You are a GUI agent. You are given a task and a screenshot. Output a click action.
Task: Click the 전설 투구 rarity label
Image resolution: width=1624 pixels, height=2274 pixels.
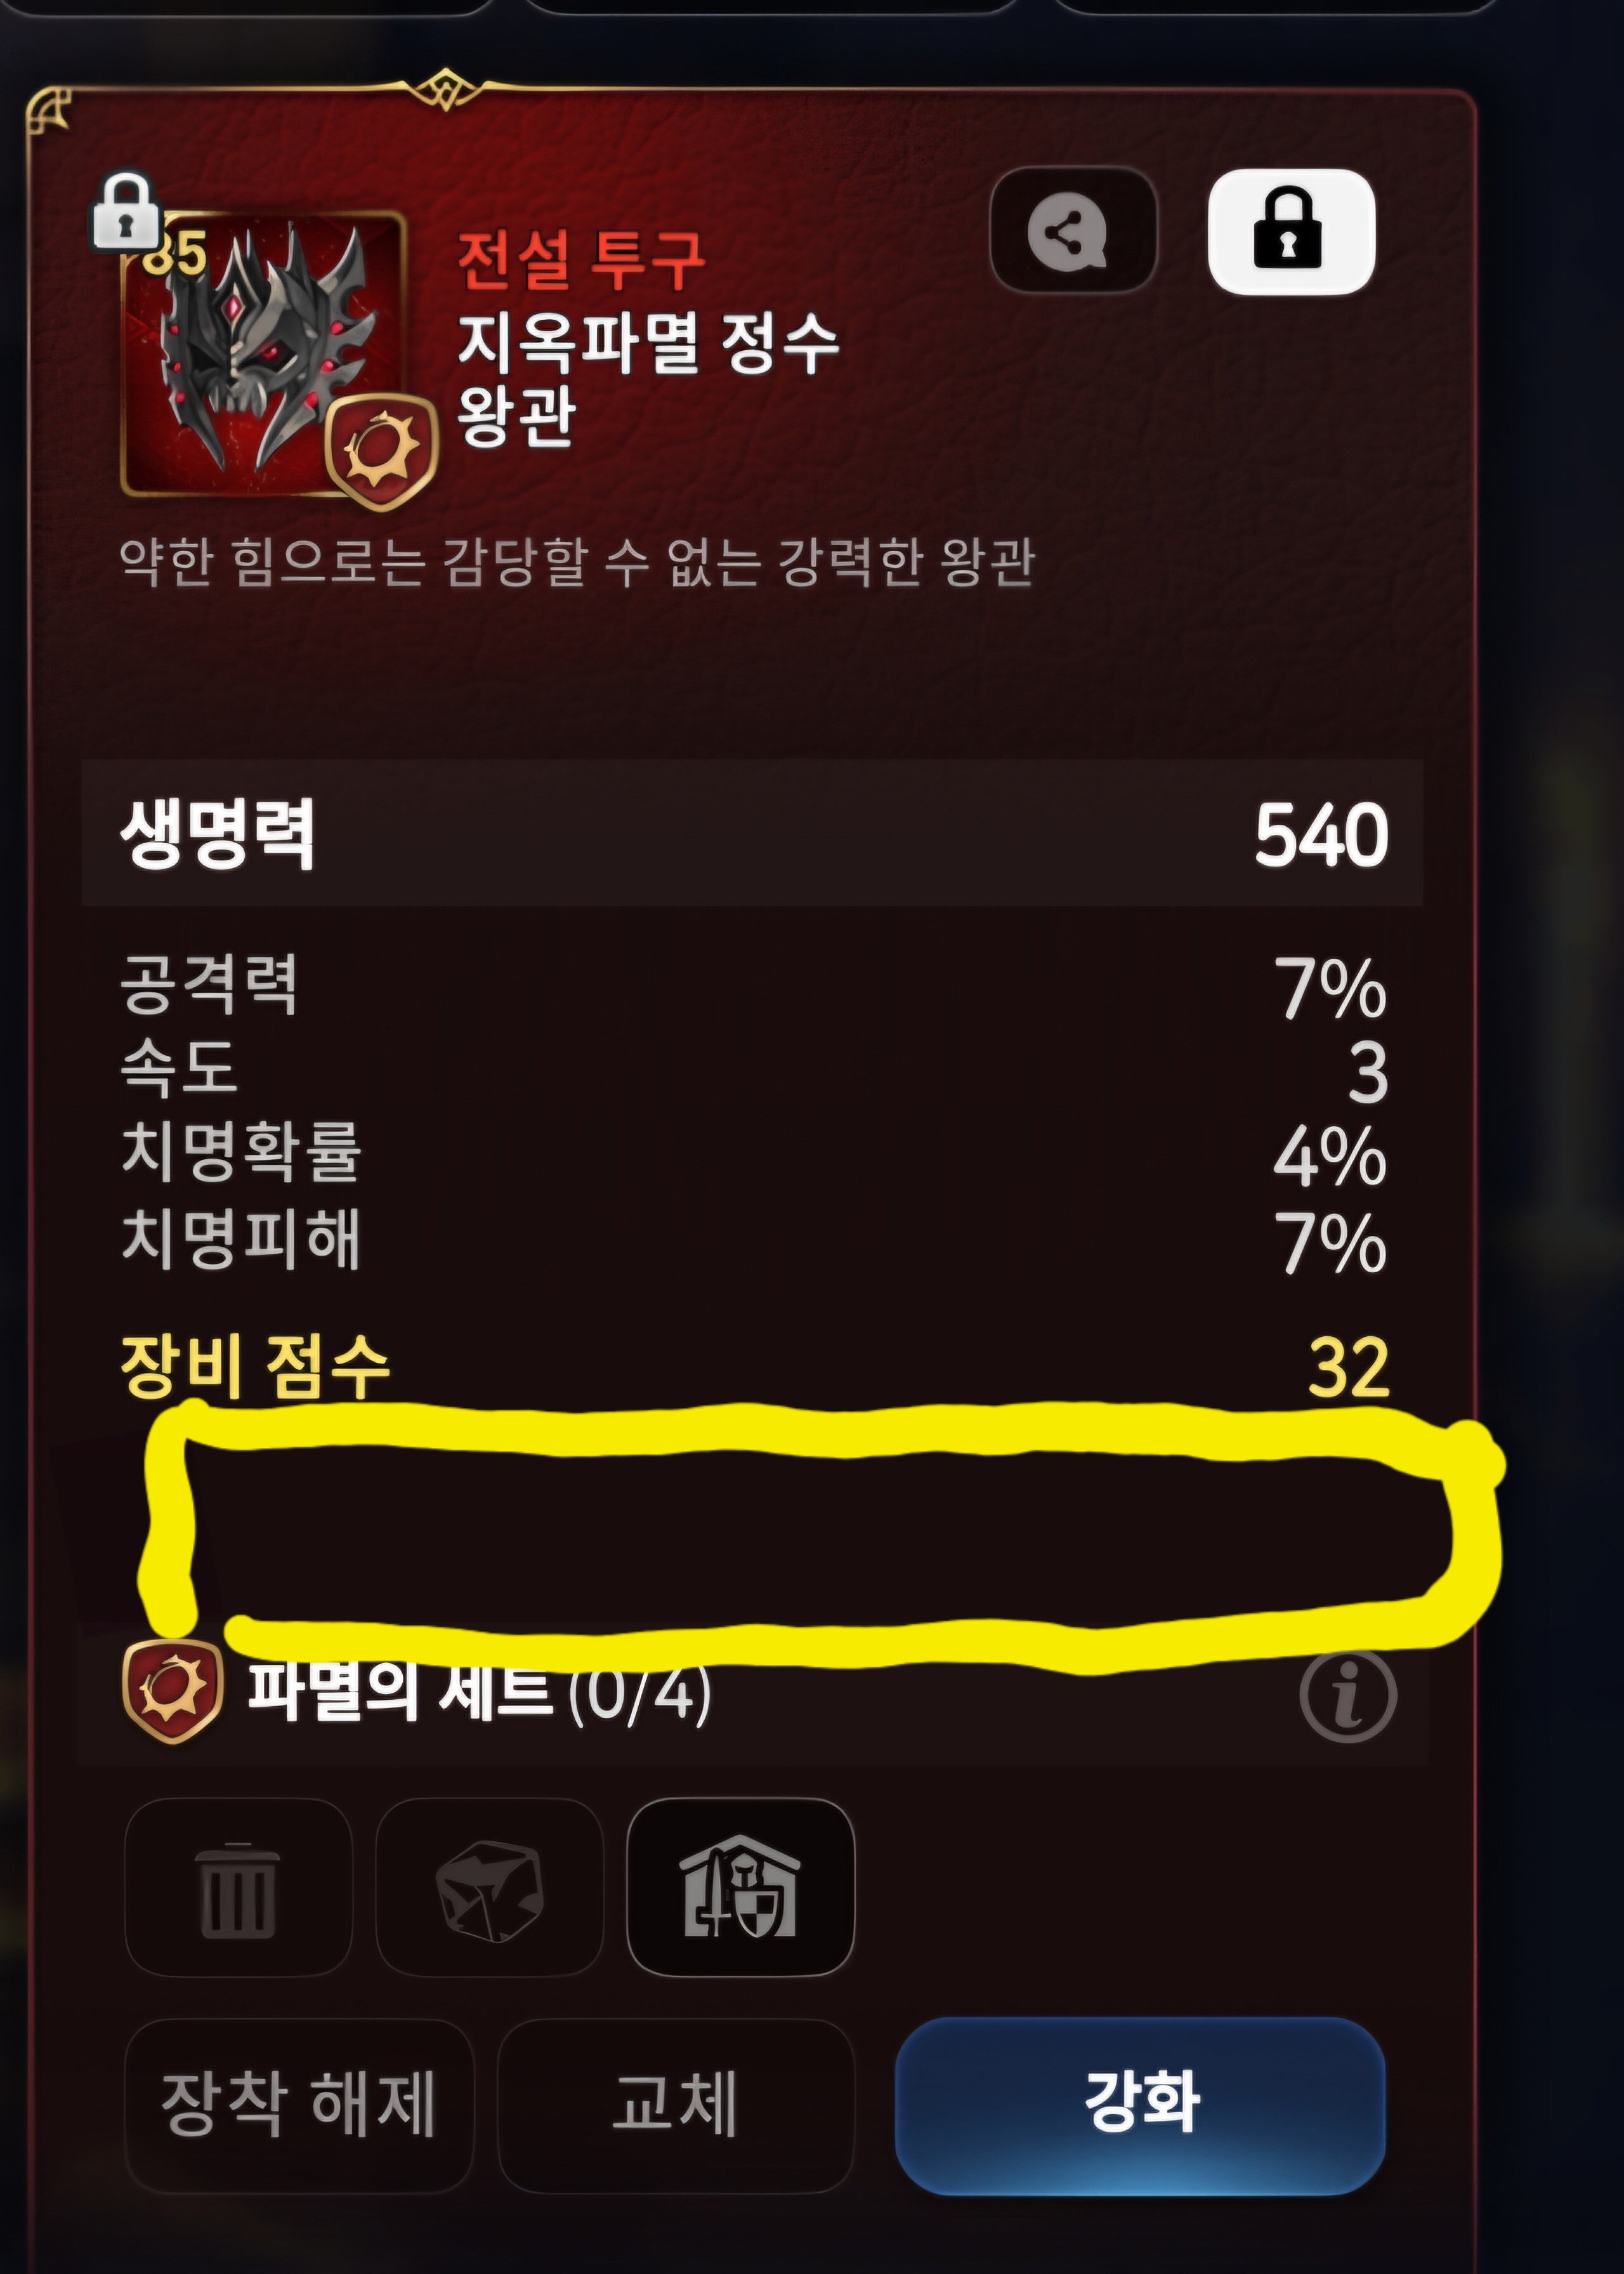point(582,260)
